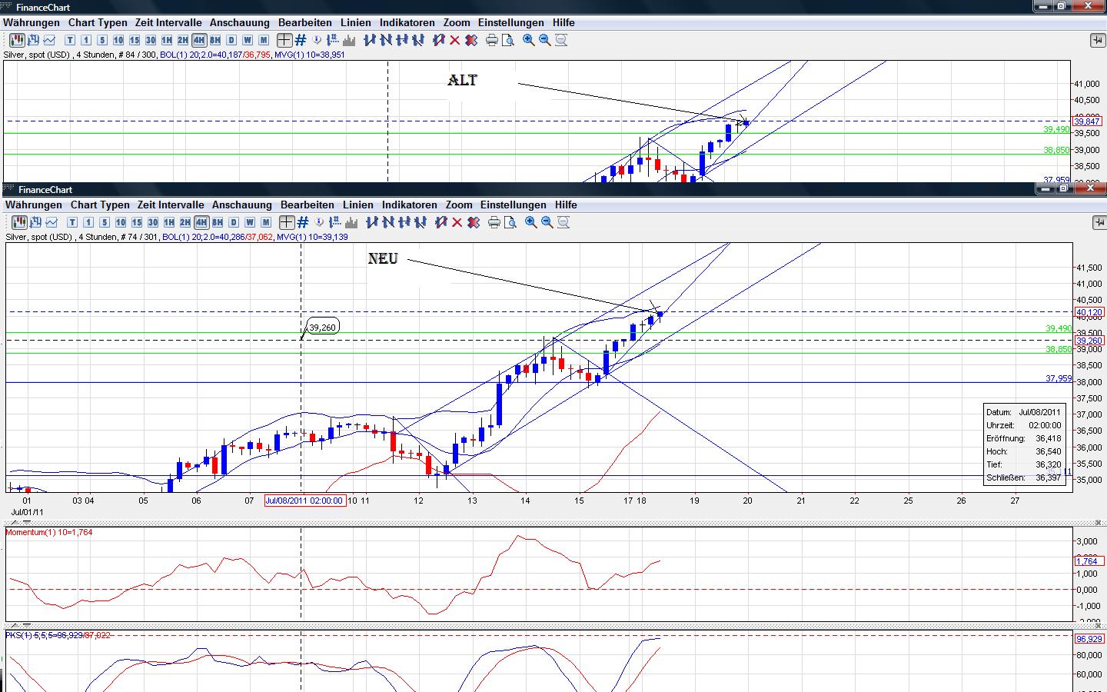Select candlestick chart type in ALT chart window

17,40
